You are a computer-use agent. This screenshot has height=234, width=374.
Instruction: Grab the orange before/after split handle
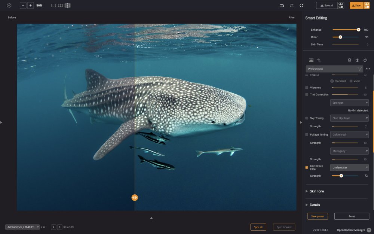(135, 197)
